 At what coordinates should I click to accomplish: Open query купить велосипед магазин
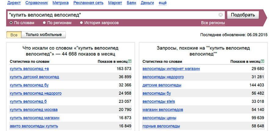35,118
